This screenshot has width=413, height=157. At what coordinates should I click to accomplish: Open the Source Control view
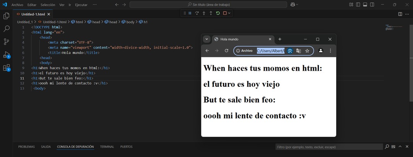point(7,42)
